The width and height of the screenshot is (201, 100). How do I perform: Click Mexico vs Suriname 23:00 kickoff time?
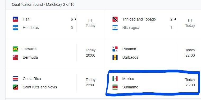pos(190,82)
